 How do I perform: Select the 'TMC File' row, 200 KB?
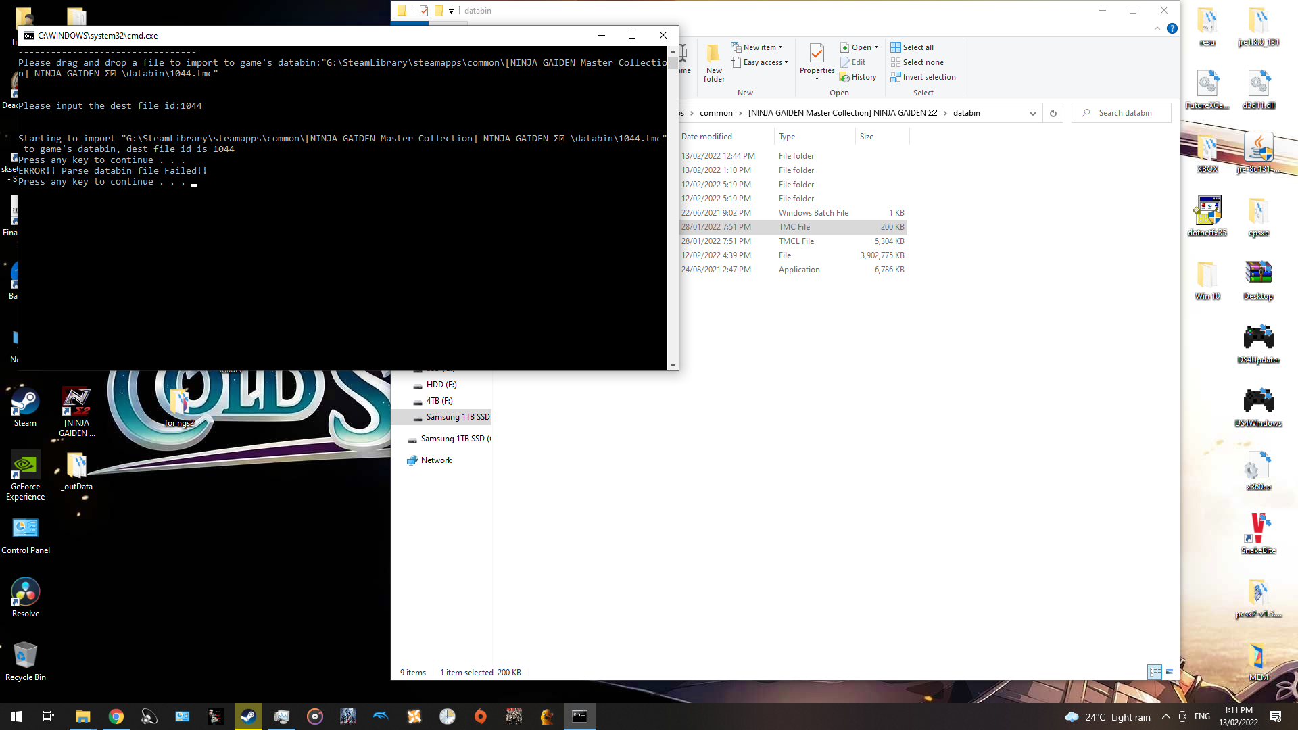tap(793, 227)
